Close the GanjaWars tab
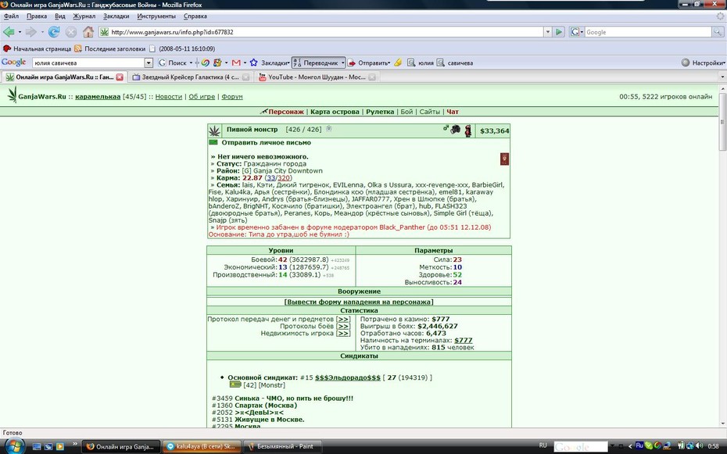 point(120,77)
